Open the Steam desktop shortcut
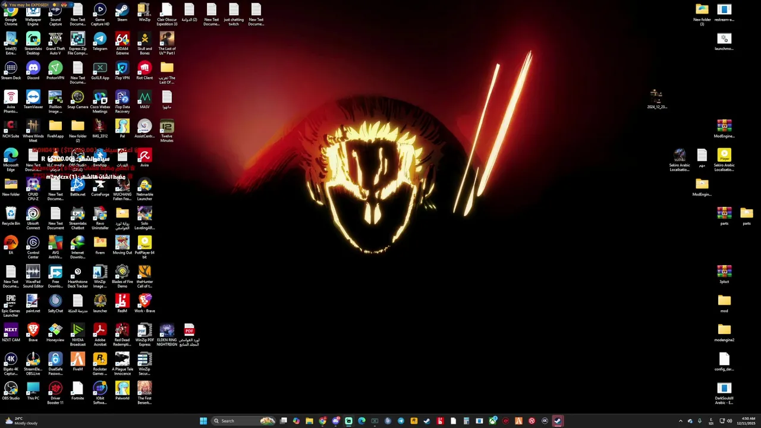 122,13
